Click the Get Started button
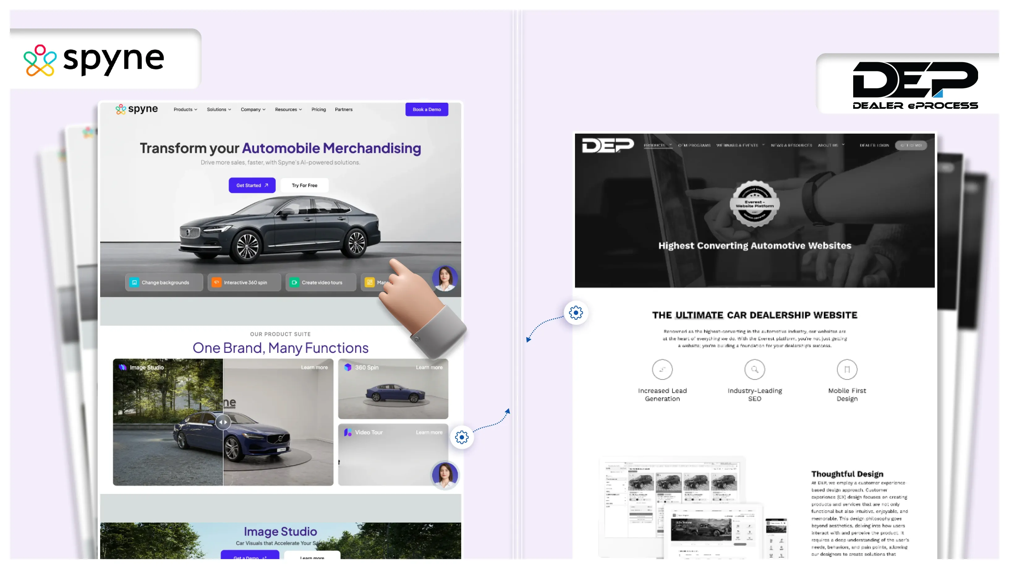This screenshot has height=569, width=1009. click(252, 185)
